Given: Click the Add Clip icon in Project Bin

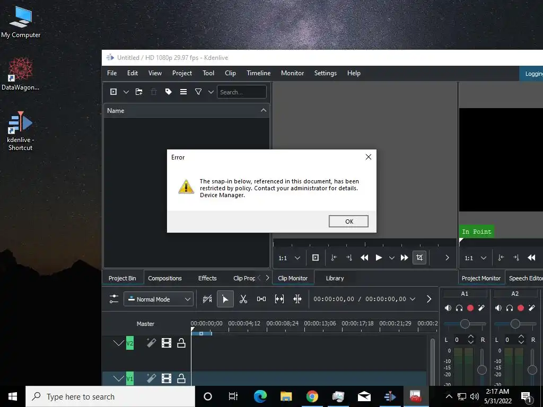Looking at the screenshot, I should [x=113, y=92].
